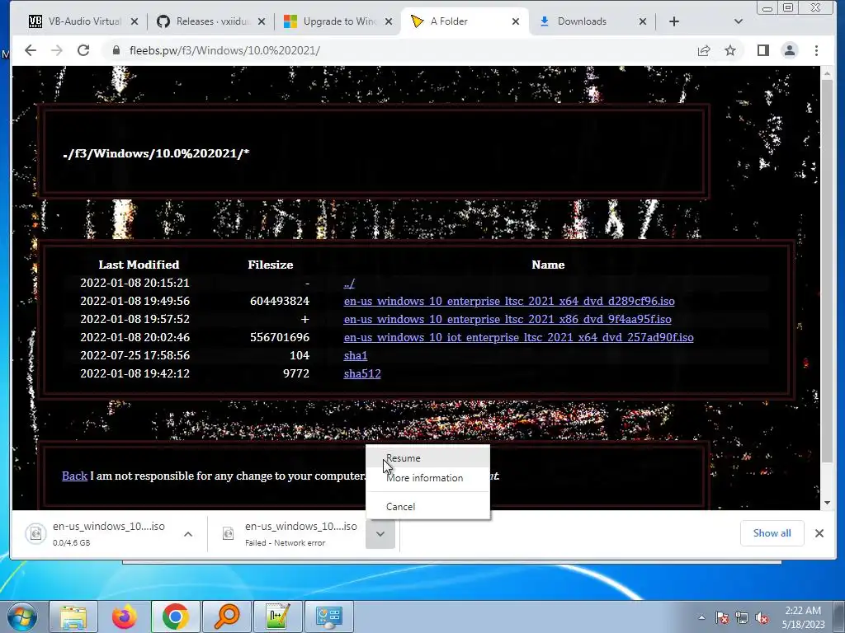Toggle options arrow for failed download

pyautogui.click(x=380, y=534)
